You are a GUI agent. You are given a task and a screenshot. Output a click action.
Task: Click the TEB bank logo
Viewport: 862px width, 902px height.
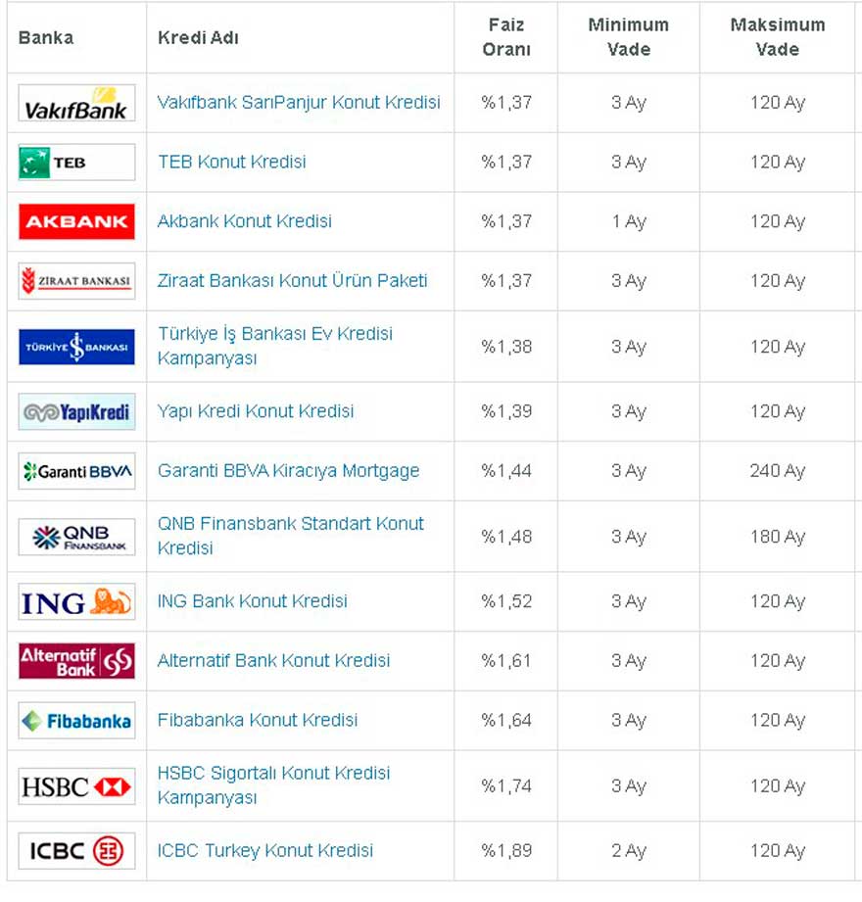click(x=76, y=163)
